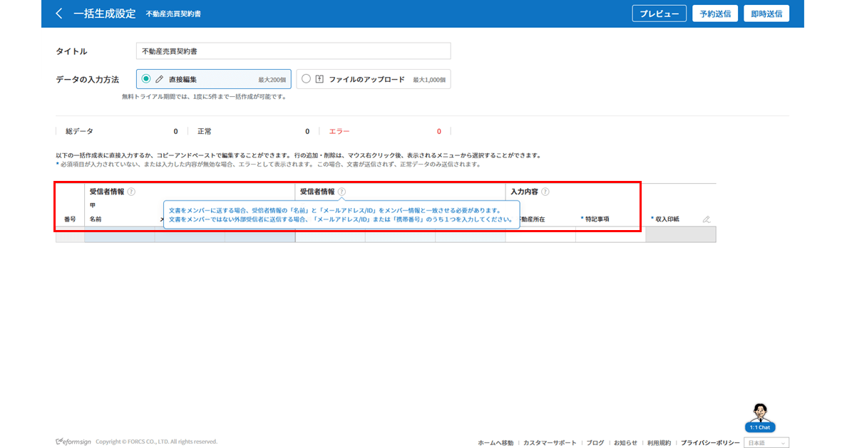Open the 利用規約 footer link
This screenshot has height=448, width=847.
pos(659,442)
